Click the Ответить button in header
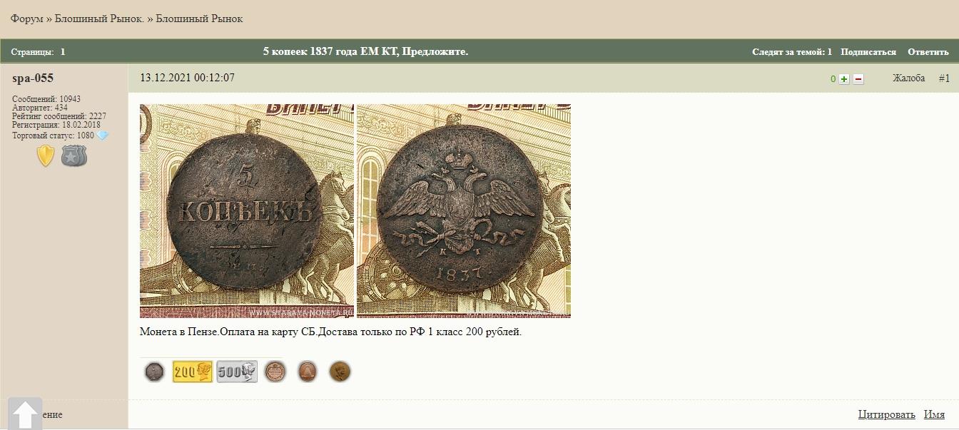The image size is (959, 430). [928, 52]
